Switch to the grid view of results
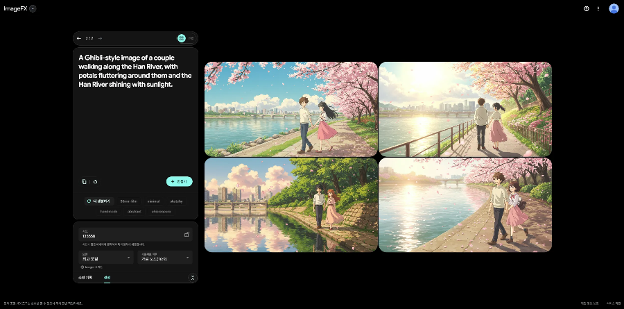Image resolution: width=624 pixels, height=309 pixels. point(182,38)
